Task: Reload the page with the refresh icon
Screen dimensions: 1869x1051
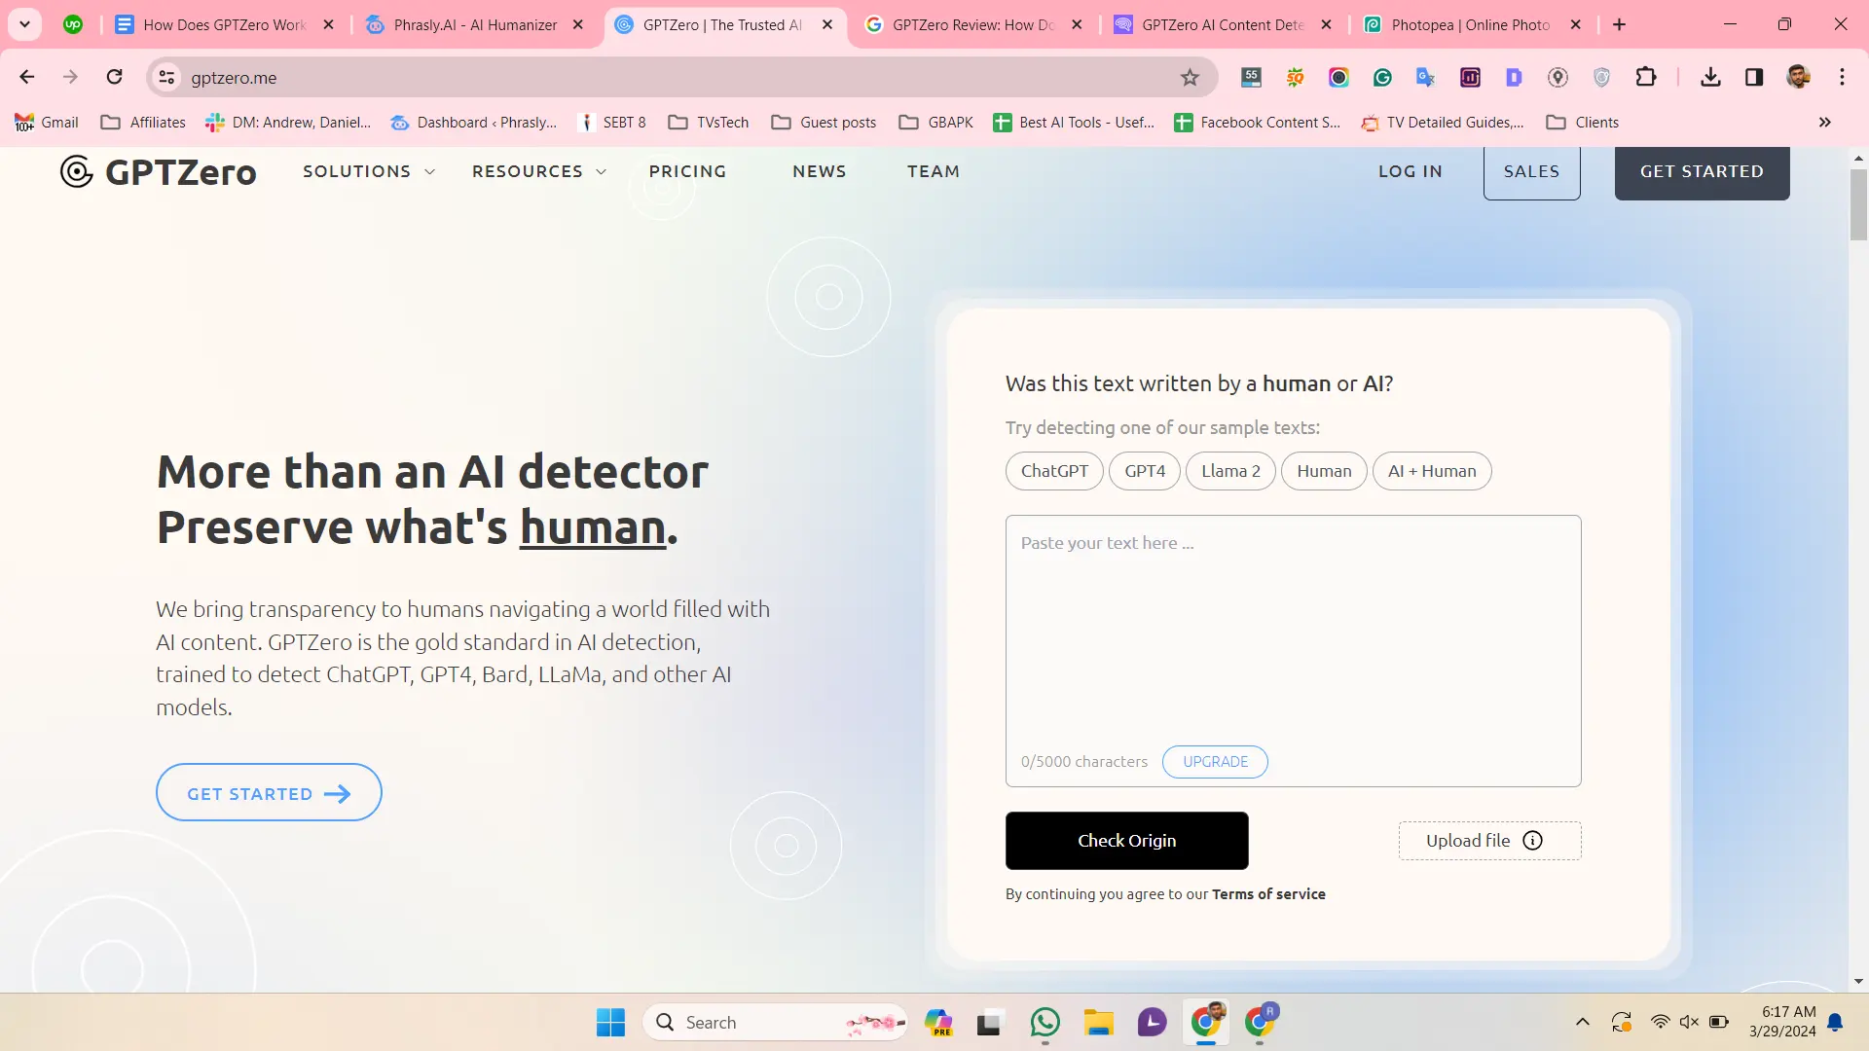Action: point(115,77)
